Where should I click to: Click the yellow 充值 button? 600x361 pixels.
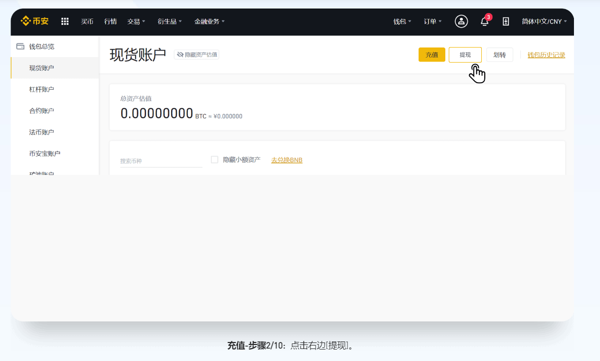(432, 55)
